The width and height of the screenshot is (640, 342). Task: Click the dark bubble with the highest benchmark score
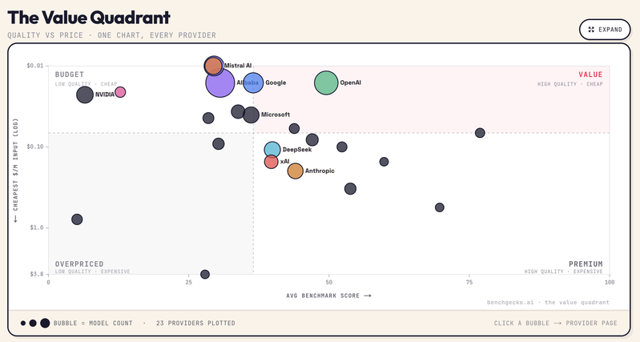point(480,133)
